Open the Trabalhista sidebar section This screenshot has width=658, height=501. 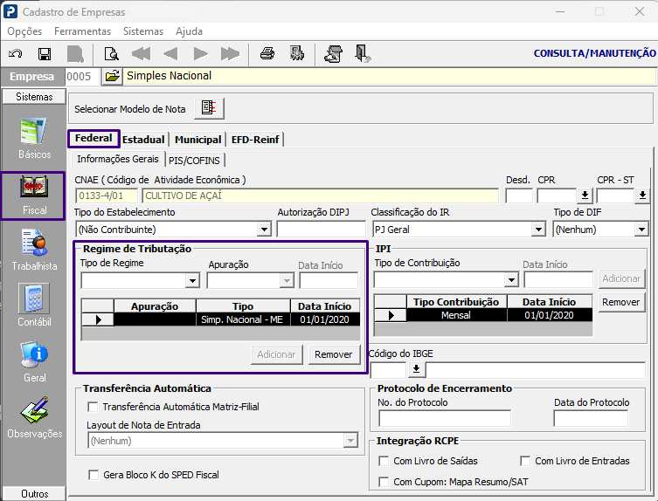pos(34,250)
